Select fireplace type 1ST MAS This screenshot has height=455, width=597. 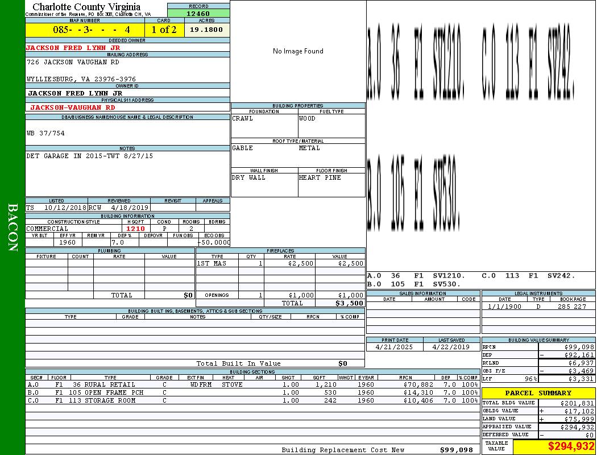212,263
